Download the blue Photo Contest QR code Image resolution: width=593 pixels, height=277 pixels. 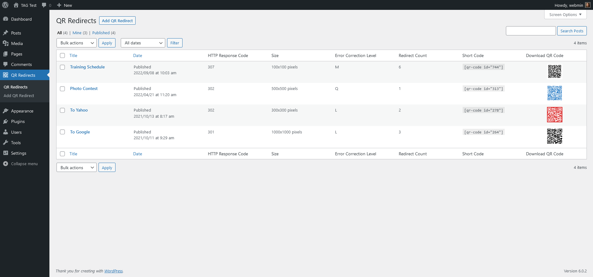554,93
